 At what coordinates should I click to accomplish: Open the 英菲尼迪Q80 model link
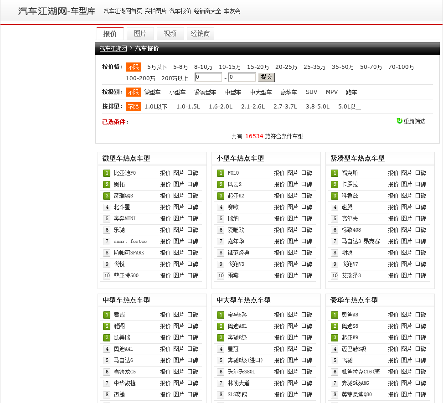tap(356, 394)
